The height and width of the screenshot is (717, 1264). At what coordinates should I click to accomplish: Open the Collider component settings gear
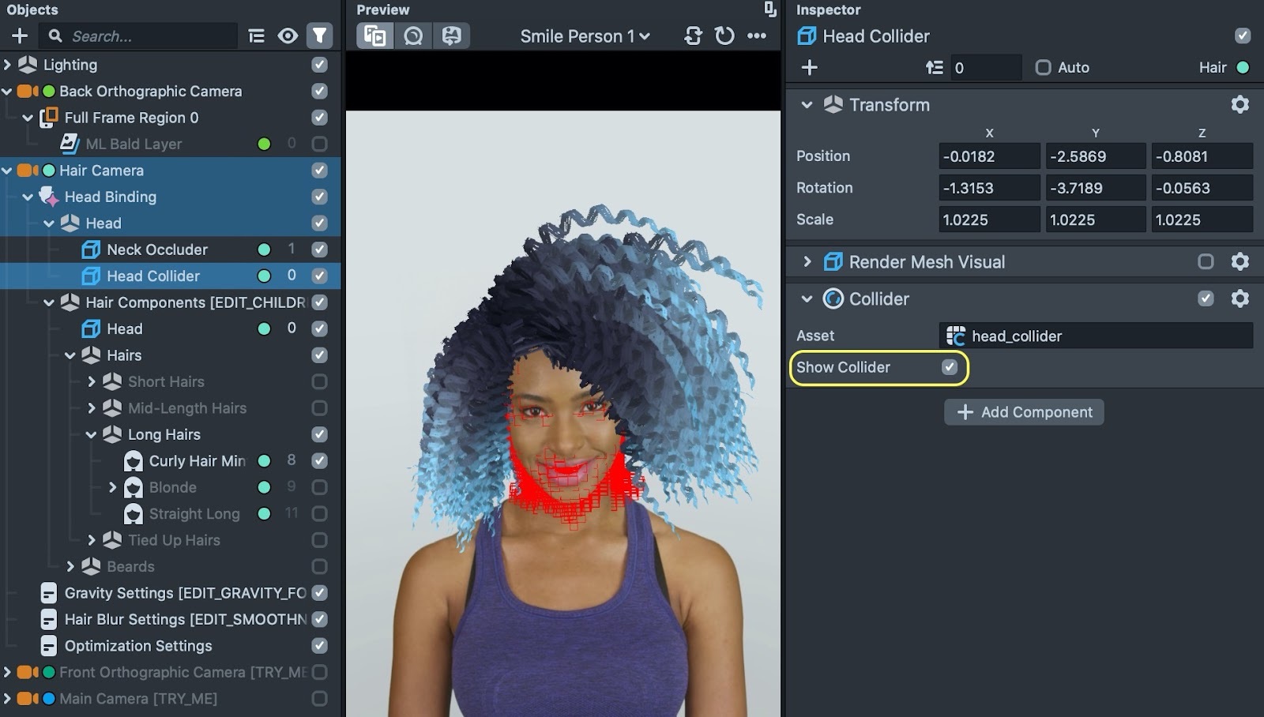click(1240, 298)
